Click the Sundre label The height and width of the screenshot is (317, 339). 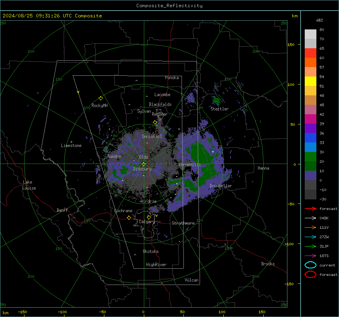tap(114, 156)
